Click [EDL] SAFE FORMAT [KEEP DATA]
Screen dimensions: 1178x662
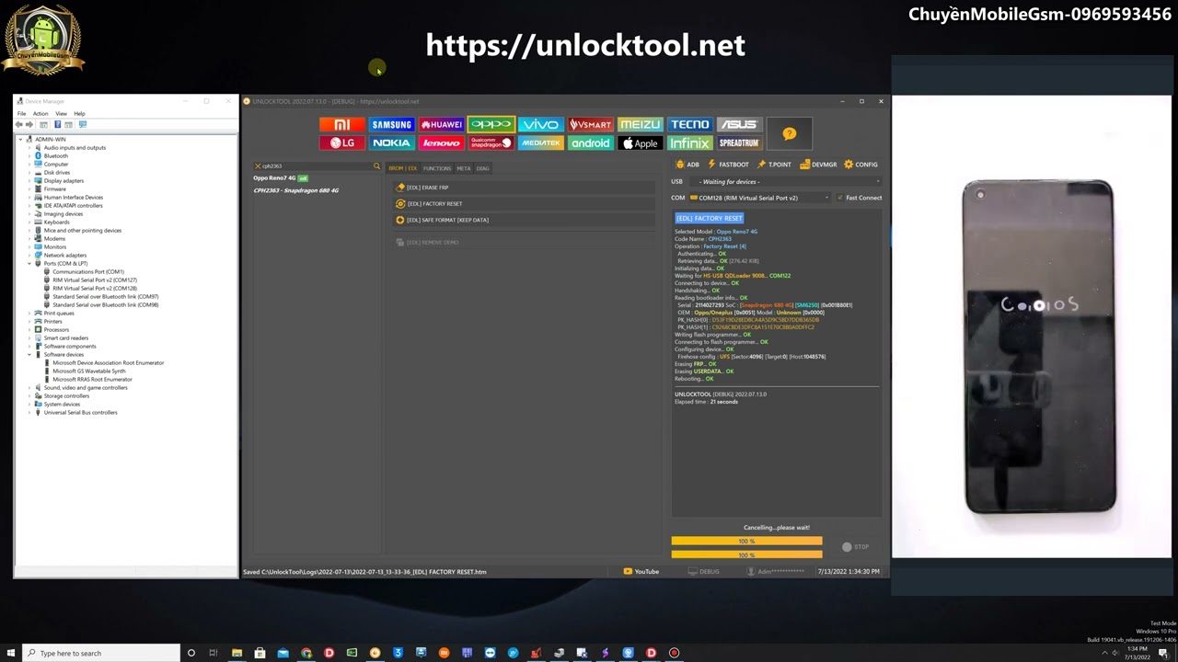pyautogui.click(x=524, y=221)
